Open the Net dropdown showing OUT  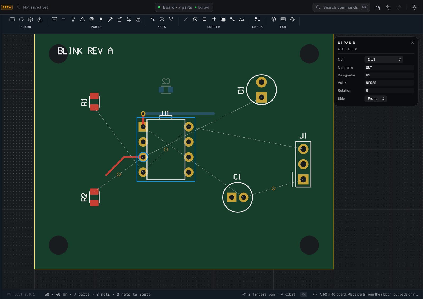pyautogui.click(x=384, y=60)
